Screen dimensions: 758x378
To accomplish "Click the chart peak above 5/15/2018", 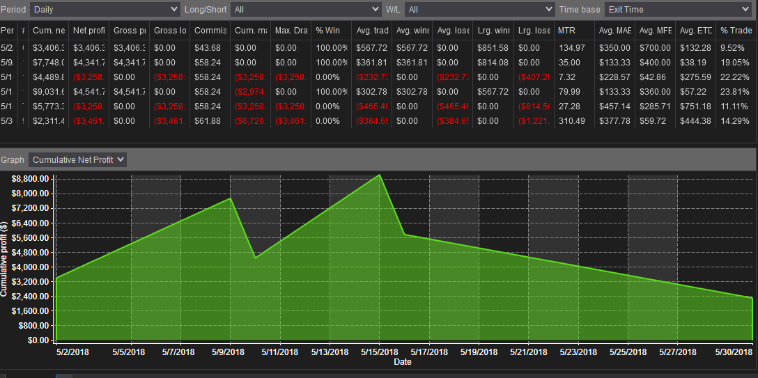I will [x=380, y=175].
